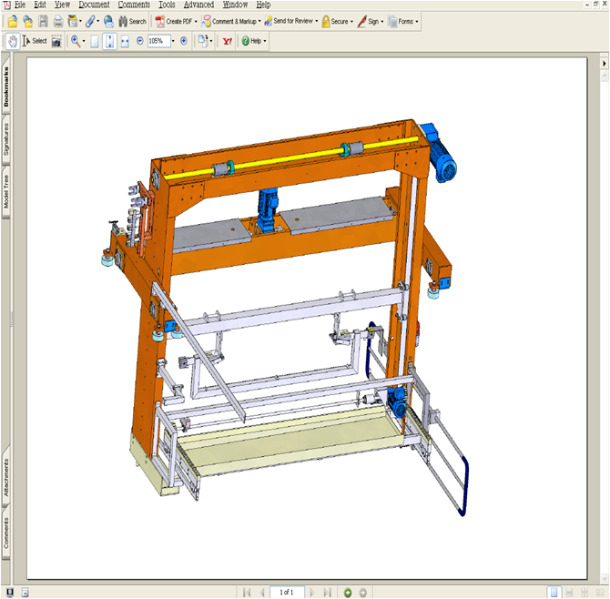
Task: Toggle Fit Page view mode
Action: 109,41
